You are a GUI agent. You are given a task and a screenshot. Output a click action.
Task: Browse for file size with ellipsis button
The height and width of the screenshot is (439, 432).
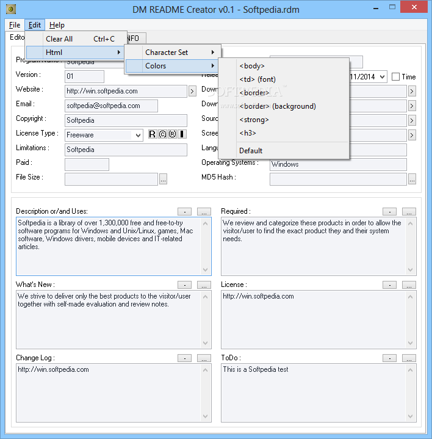pyautogui.click(x=164, y=179)
